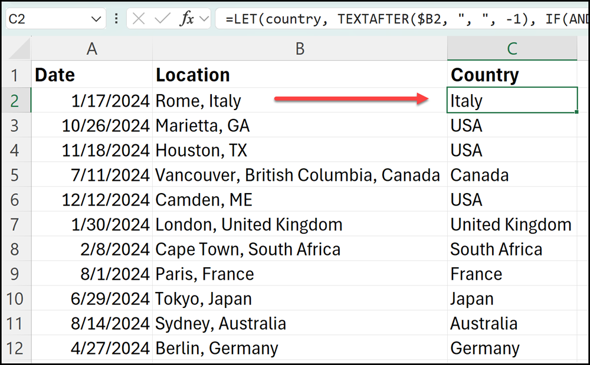Select the Tokyo, Japan cell
This screenshot has height=365, width=590.
pos(300,299)
